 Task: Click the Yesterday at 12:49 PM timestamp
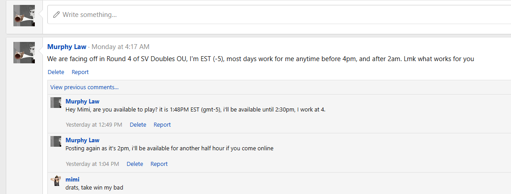click(94, 125)
